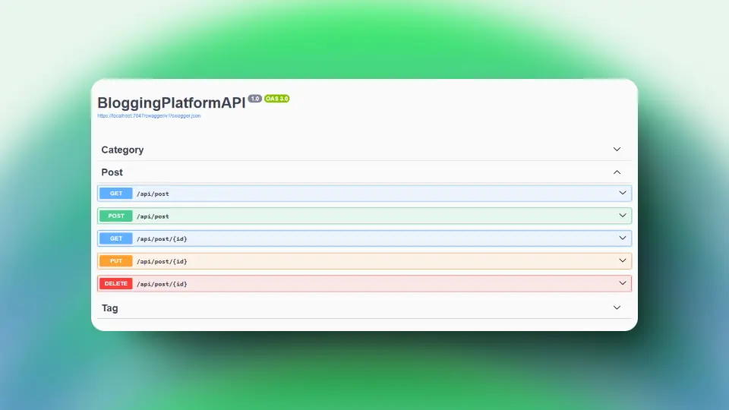Click the GET badge for /api/post/{id}

click(115, 238)
